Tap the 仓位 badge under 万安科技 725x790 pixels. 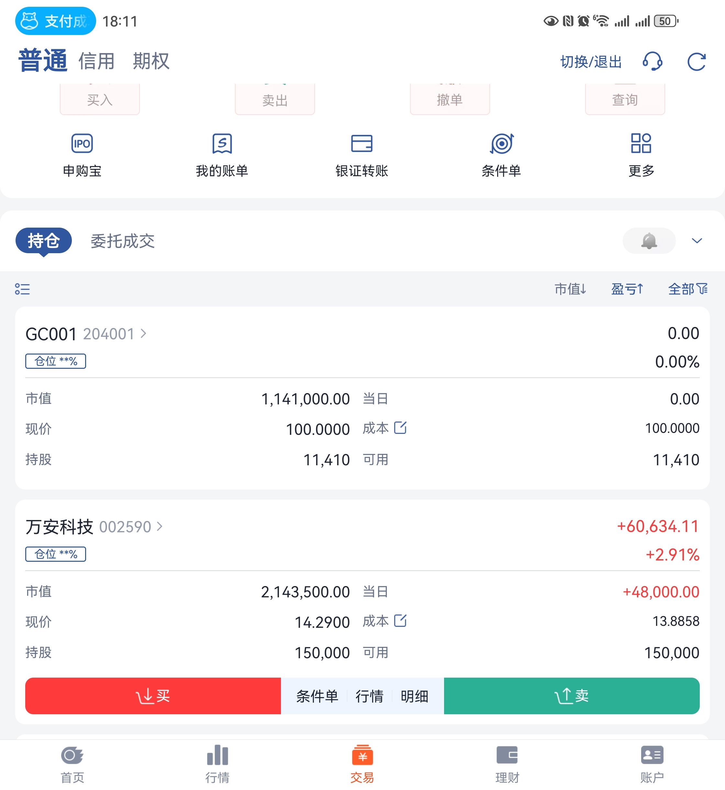coord(56,554)
